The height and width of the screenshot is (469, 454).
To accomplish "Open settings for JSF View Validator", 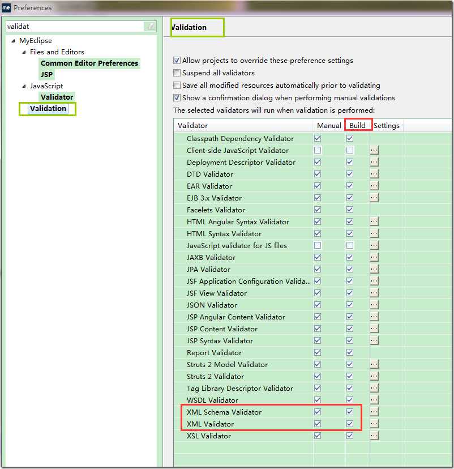I will [374, 293].
